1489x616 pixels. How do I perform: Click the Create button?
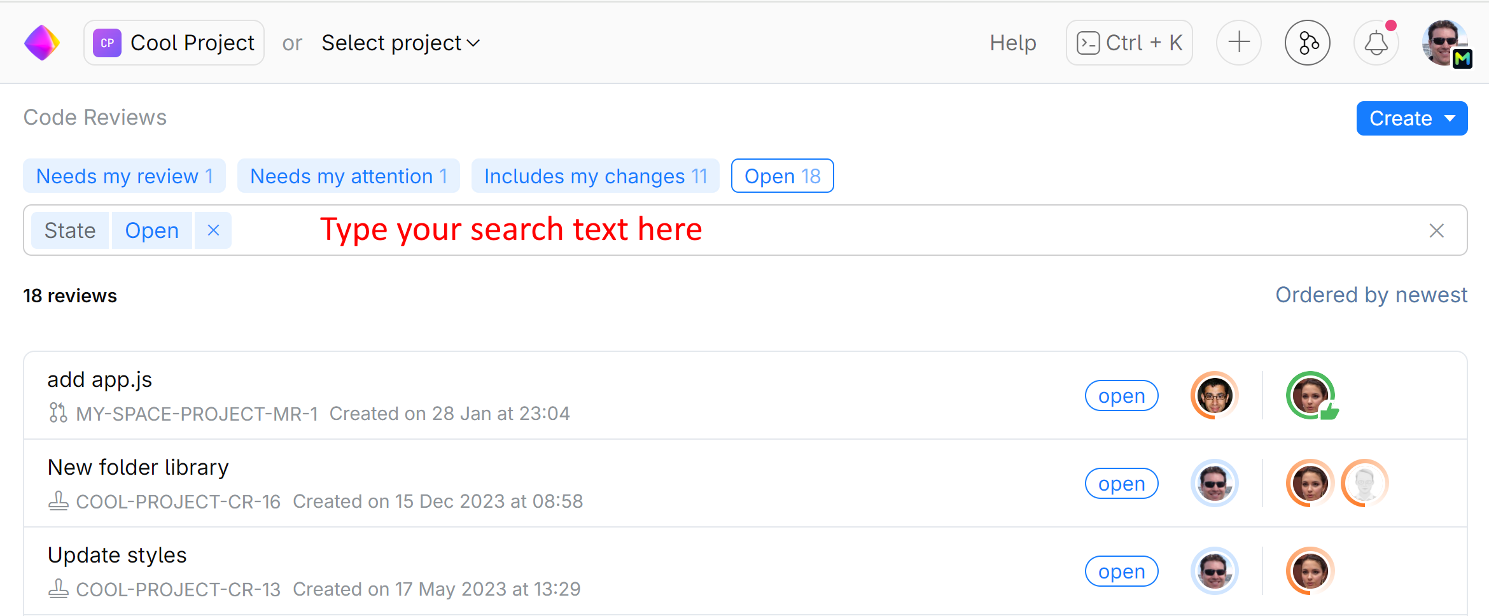pyautogui.click(x=1400, y=118)
